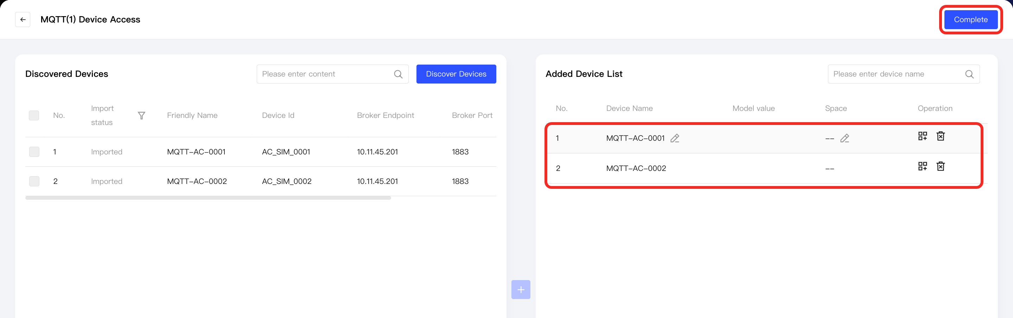Click the Broker Port column header
Image resolution: width=1013 pixels, height=318 pixels.
tap(472, 115)
